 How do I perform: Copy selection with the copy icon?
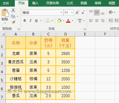[13, 16]
